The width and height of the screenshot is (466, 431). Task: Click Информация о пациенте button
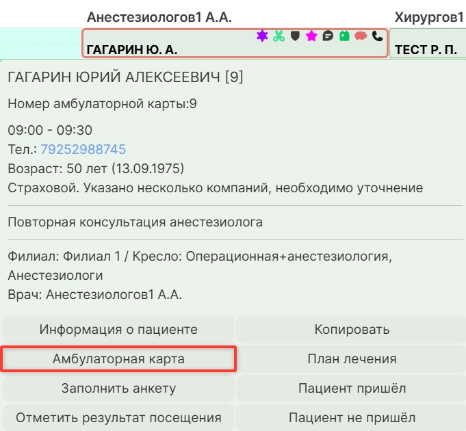pyautogui.click(x=118, y=330)
